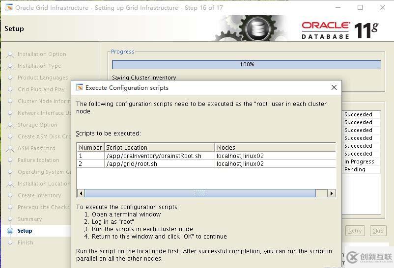394x268 pixels.
Task: Close the Oracle Grid Infrastructure installer window
Action: point(382,7)
